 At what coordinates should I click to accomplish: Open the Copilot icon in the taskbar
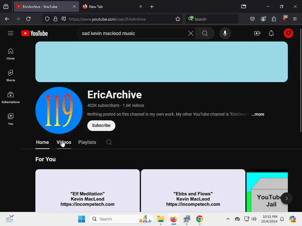(x=292, y=219)
